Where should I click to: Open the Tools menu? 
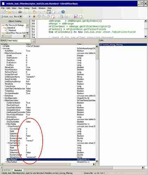[x=34, y=8]
